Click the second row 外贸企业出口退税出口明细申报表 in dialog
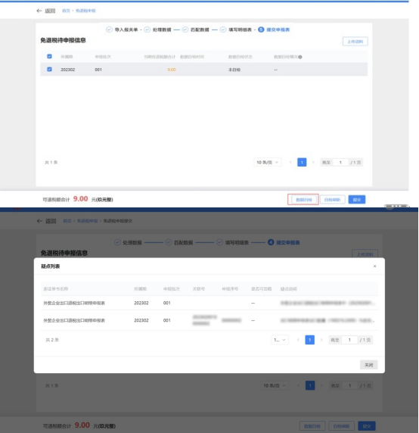The width and height of the screenshot is (419, 433). [x=74, y=321]
